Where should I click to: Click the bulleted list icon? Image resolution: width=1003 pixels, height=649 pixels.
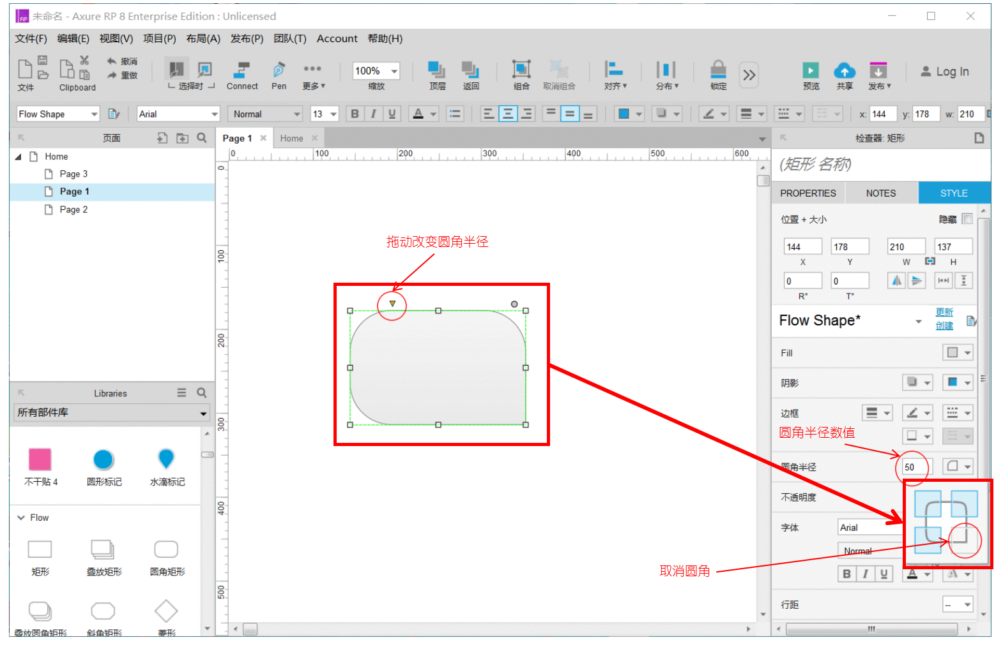[455, 114]
